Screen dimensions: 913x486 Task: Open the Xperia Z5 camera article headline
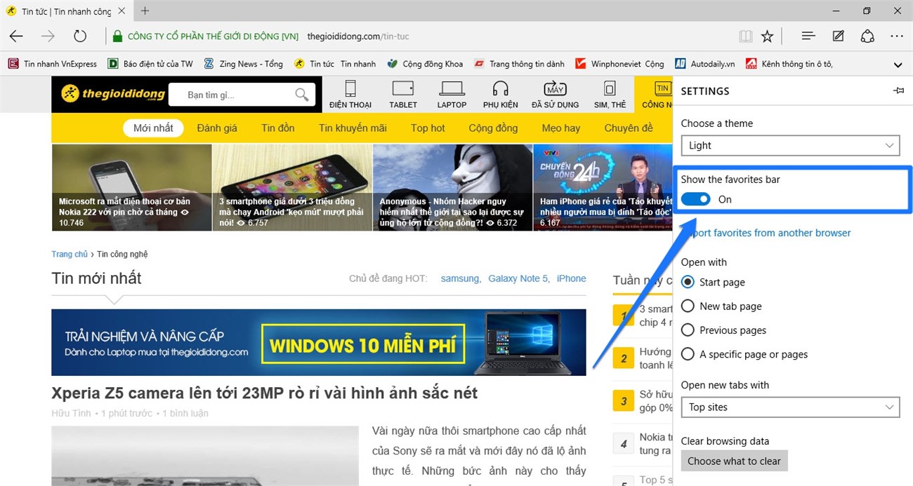(265, 393)
